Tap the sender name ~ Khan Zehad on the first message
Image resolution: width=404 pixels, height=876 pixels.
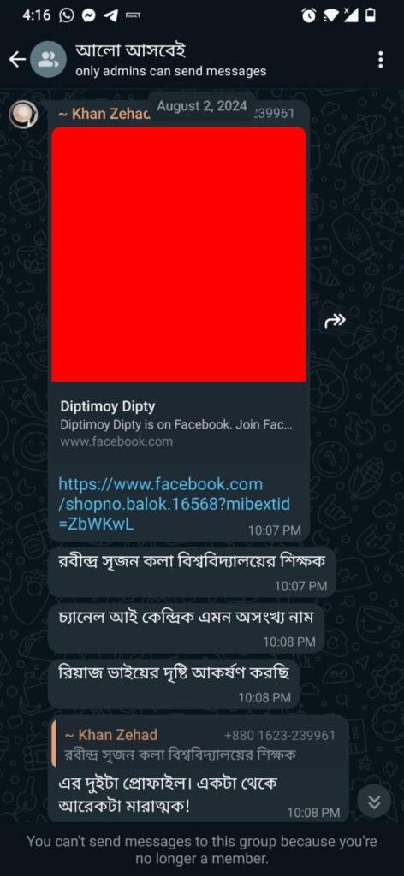(104, 115)
